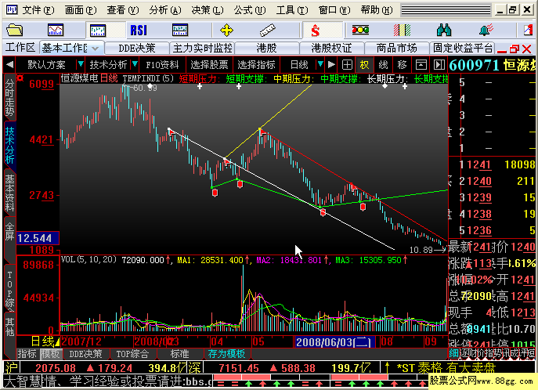This screenshot has width=538, height=390.
Task: Click the boxed up-arrow panel icon
Action: coord(421,64)
